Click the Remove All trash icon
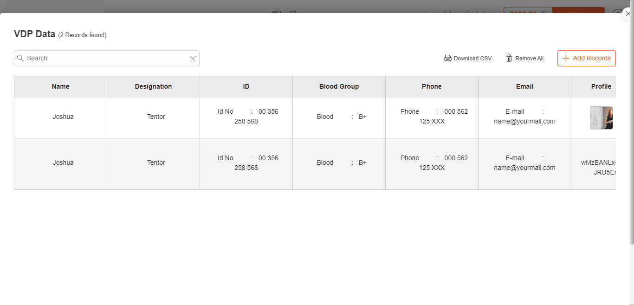 (x=509, y=58)
